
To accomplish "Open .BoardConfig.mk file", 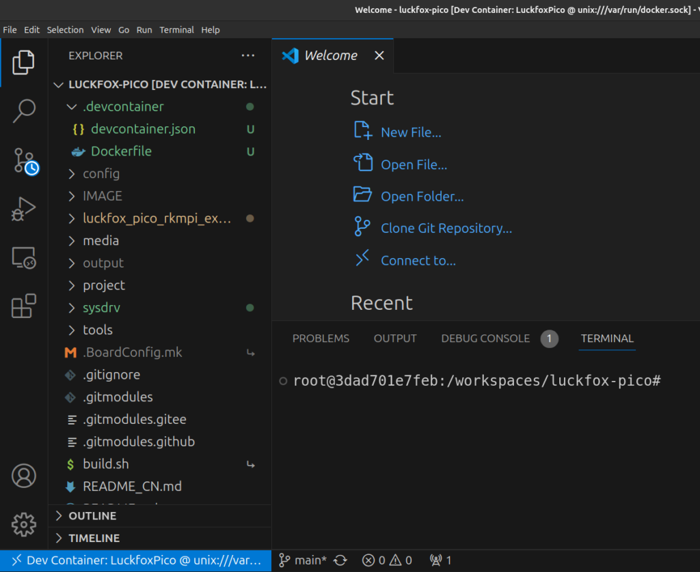I will 132,353.
